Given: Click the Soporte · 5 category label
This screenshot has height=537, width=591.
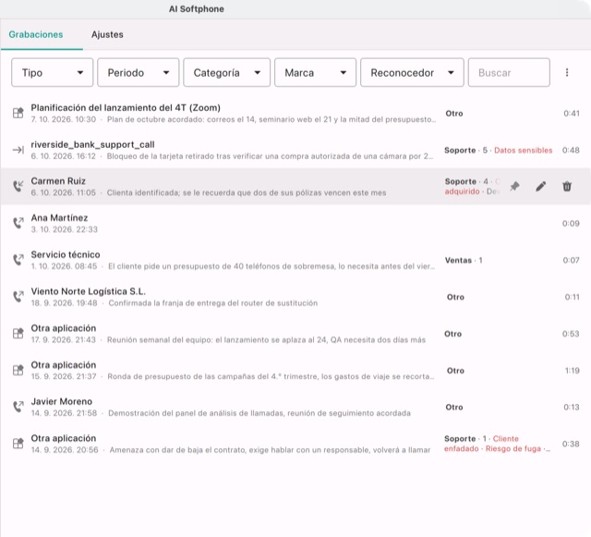Looking at the screenshot, I should tap(465, 151).
